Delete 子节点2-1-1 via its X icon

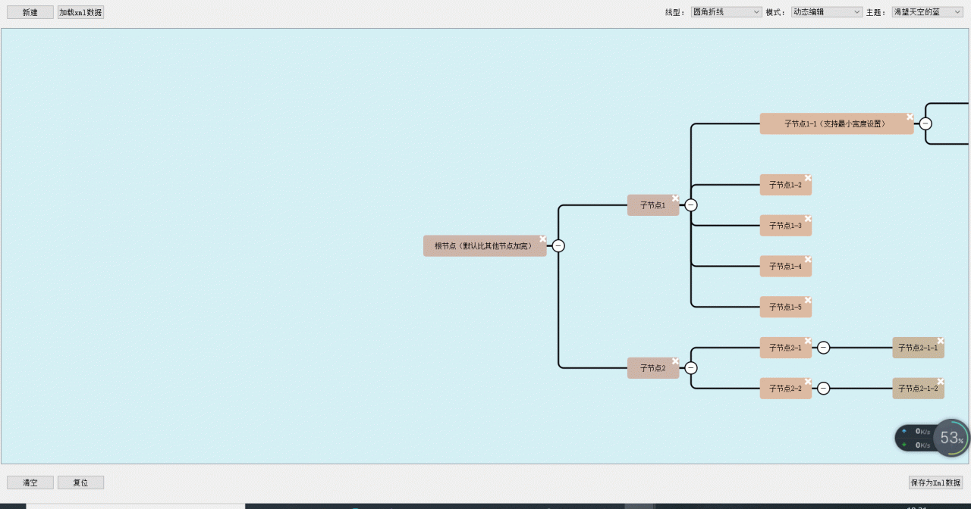941,341
